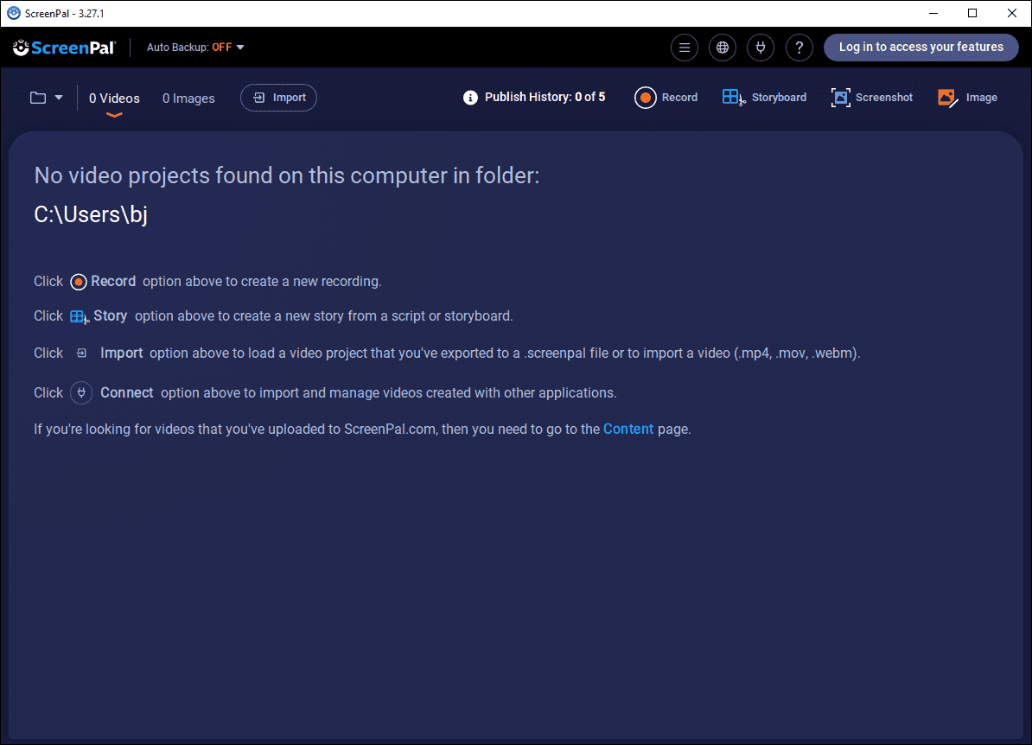Click the Publish History info icon
Image resolution: width=1032 pixels, height=745 pixels.
point(470,98)
